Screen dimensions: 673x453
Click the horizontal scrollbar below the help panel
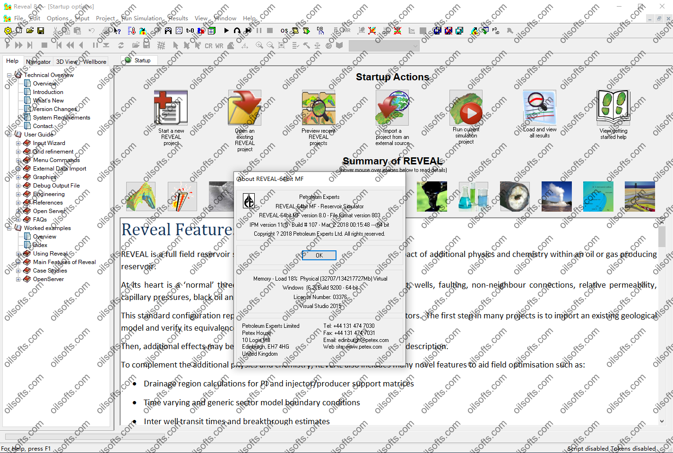click(85, 437)
